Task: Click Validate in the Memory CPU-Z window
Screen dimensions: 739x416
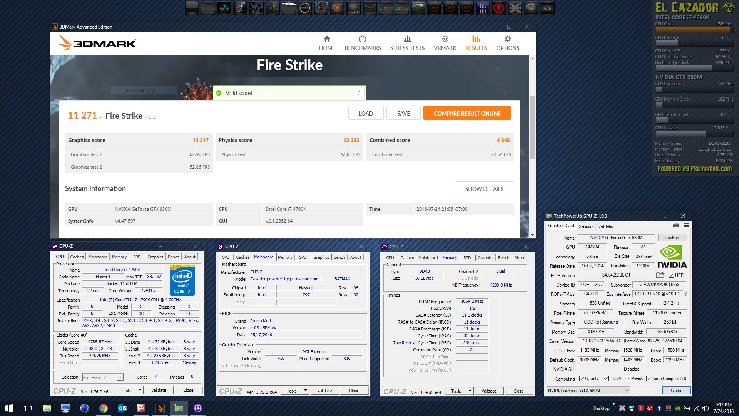Action: (x=489, y=391)
